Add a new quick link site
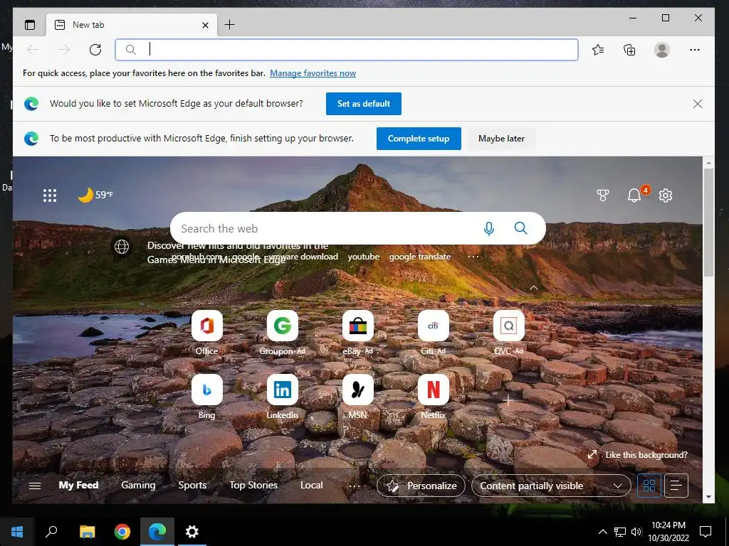 tap(508, 400)
